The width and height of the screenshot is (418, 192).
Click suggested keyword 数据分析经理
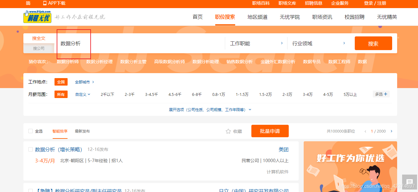click(99, 62)
